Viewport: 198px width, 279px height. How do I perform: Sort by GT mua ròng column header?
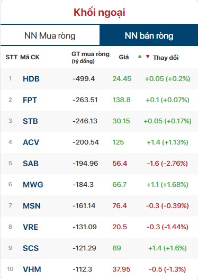pyautogui.click(x=91, y=57)
